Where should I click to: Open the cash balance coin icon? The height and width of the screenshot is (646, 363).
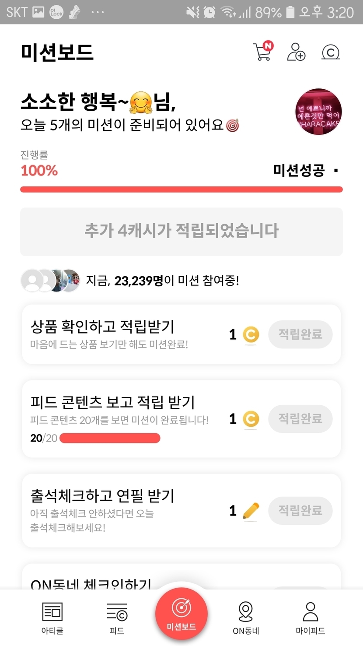click(331, 52)
